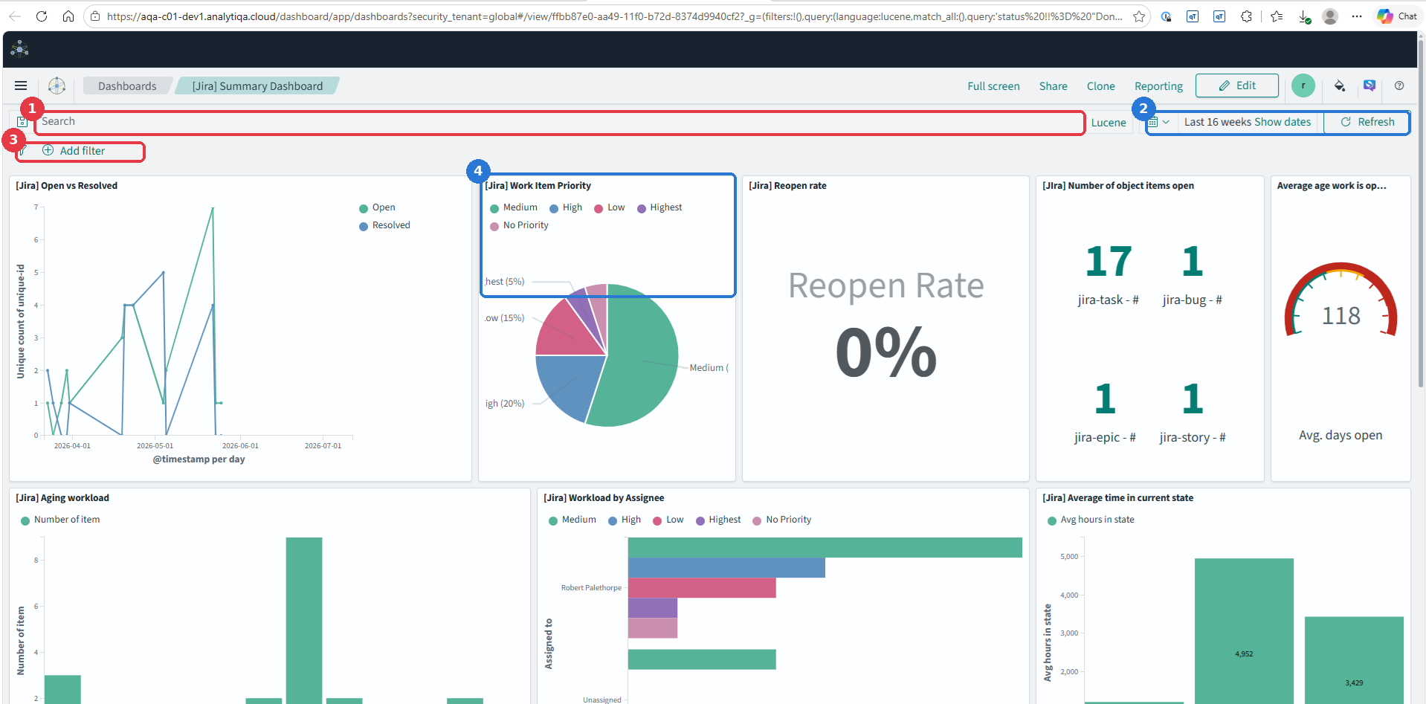The image size is (1426, 704).
Task: Open Full screen mode
Action: (x=993, y=86)
